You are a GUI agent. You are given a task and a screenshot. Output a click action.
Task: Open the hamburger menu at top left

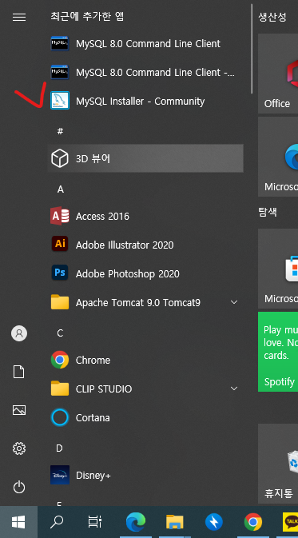pos(19,17)
